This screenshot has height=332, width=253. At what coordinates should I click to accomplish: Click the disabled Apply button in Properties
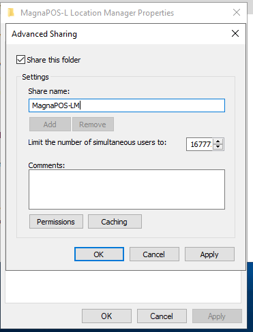tap(217, 316)
